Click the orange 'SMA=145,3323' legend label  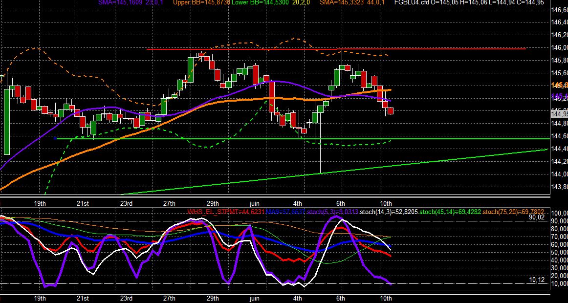(x=343, y=2)
